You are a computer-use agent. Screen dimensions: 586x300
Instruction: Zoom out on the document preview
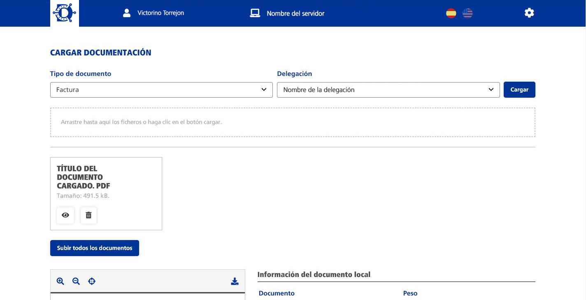tap(76, 281)
